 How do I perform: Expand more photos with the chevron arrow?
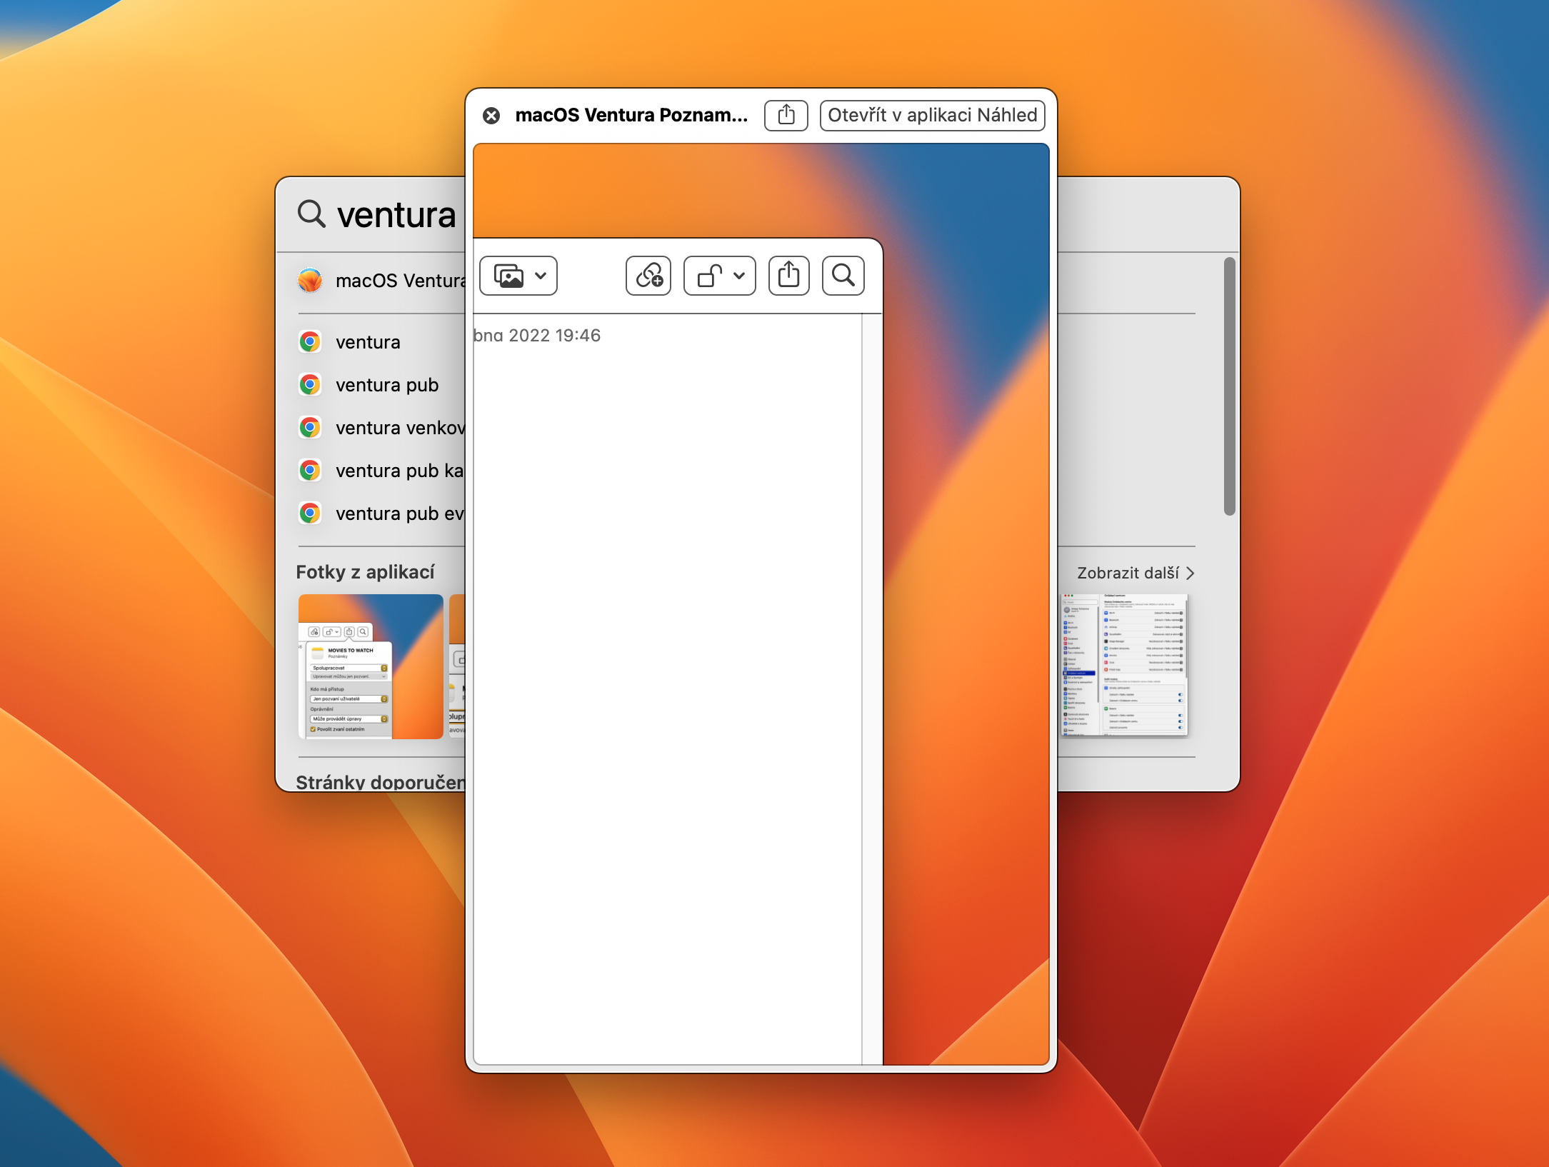(x=1190, y=573)
